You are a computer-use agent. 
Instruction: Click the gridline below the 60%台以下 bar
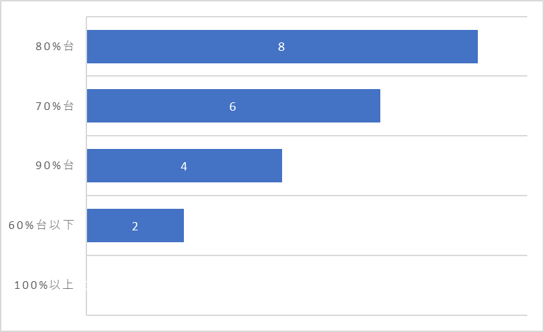coord(306,255)
